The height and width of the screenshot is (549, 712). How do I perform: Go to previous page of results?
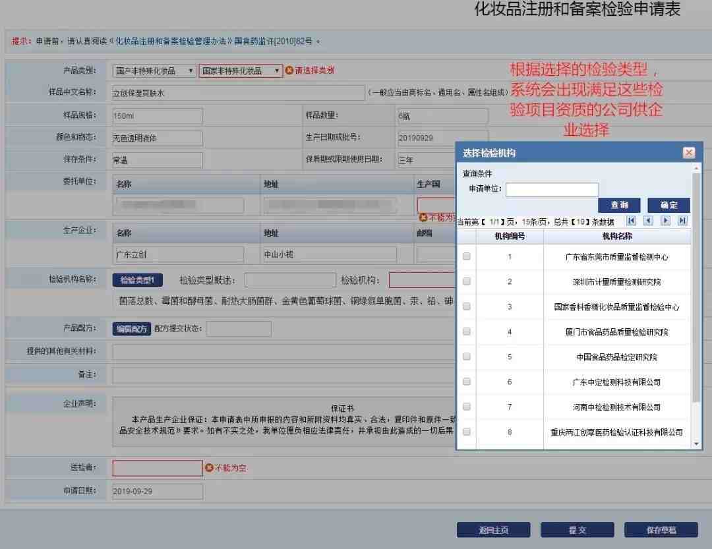(649, 221)
